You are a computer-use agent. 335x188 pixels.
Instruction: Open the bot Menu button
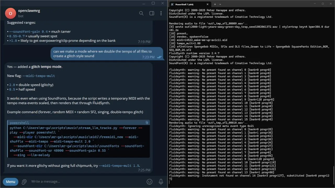click(x=10, y=181)
